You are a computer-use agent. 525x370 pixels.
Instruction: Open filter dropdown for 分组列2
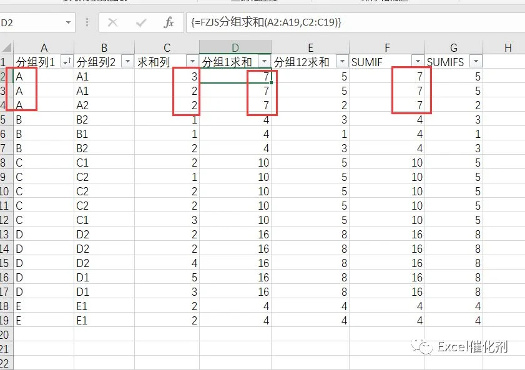pos(127,62)
